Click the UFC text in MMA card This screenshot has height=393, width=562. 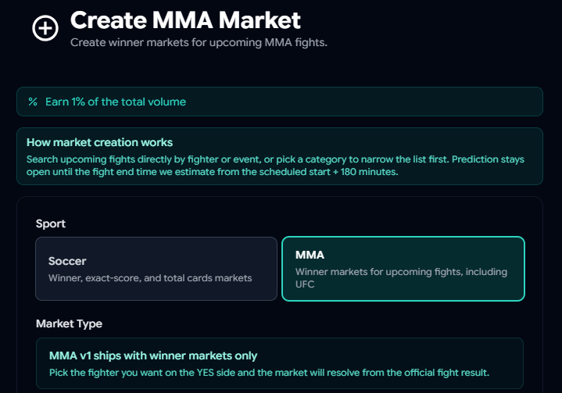(306, 284)
